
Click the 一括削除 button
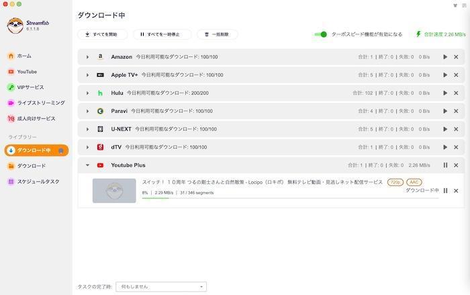[x=218, y=34]
